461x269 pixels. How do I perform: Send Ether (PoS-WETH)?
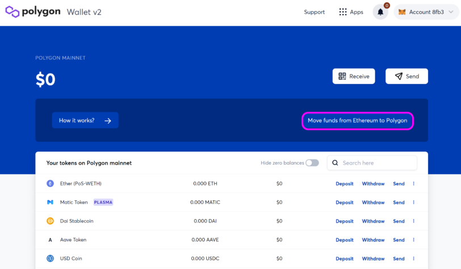click(x=399, y=184)
